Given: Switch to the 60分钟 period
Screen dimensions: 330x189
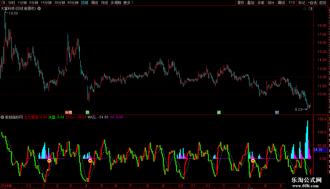Looking at the screenshot, I should 73,3.
